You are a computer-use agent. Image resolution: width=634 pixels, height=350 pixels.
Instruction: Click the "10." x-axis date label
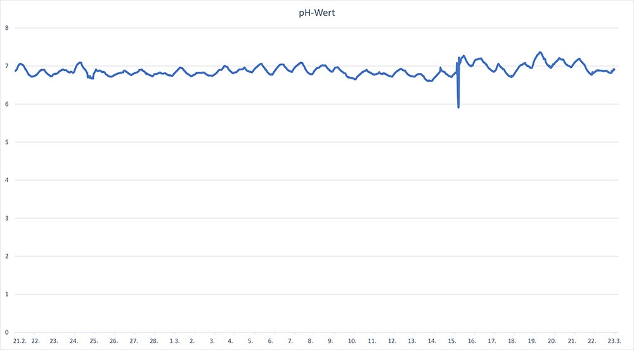click(x=352, y=341)
